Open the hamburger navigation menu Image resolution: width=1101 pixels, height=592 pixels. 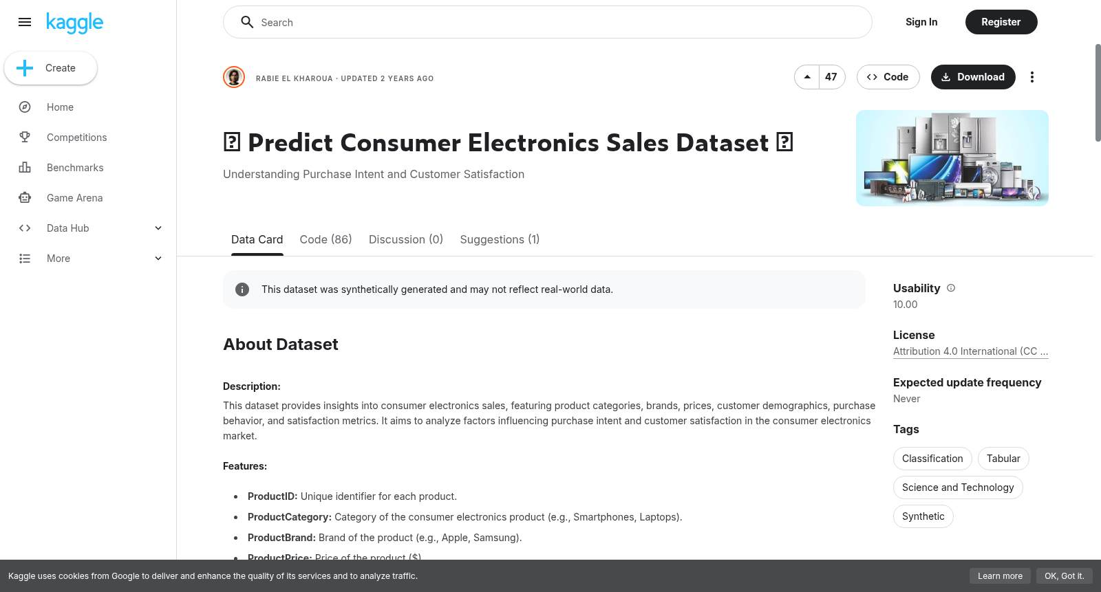point(25,22)
